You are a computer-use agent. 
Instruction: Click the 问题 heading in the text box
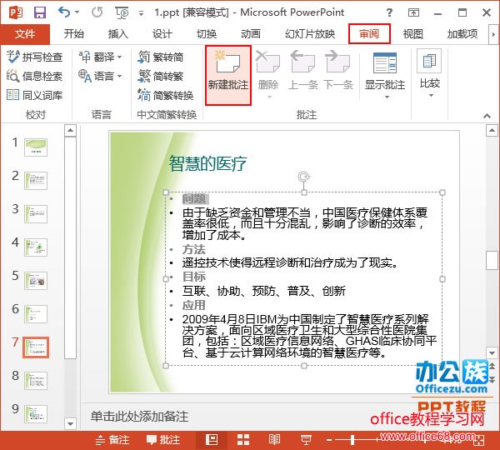tap(194, 198)
